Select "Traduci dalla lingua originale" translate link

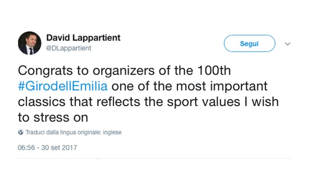coord(63,133)
